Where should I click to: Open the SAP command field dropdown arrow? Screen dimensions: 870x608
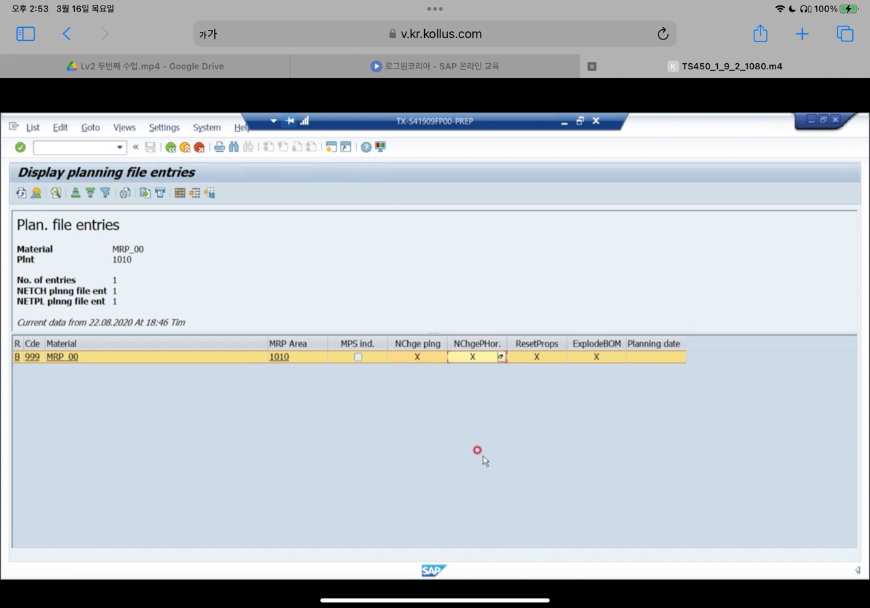click(120, 147)
